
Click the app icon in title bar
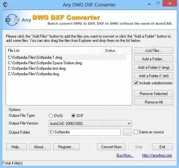[6, 5]
